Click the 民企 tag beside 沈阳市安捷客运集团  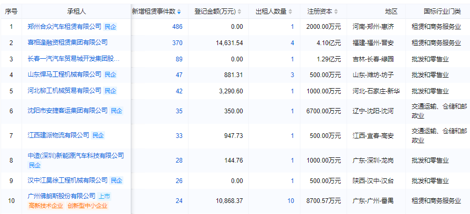coord(116,111)
